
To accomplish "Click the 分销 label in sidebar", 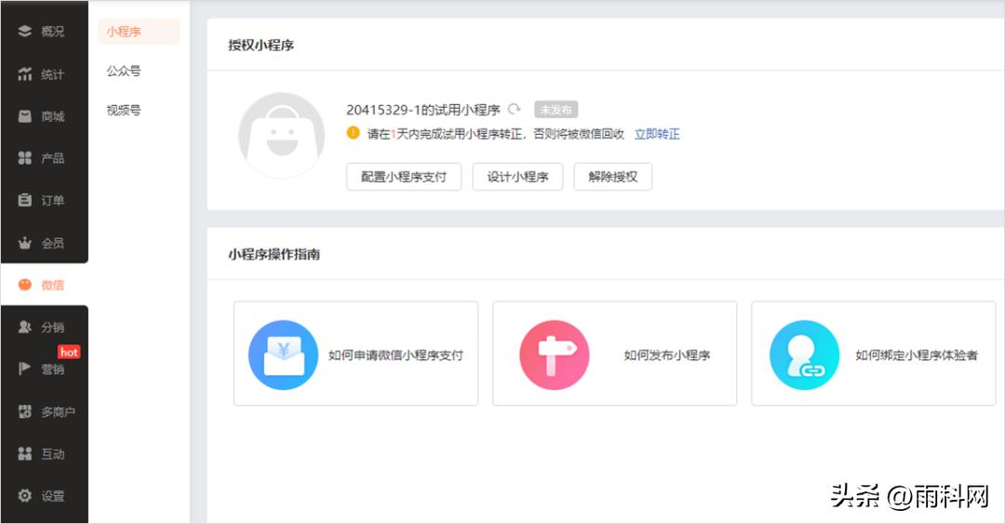I will click(x=52, y=327).
